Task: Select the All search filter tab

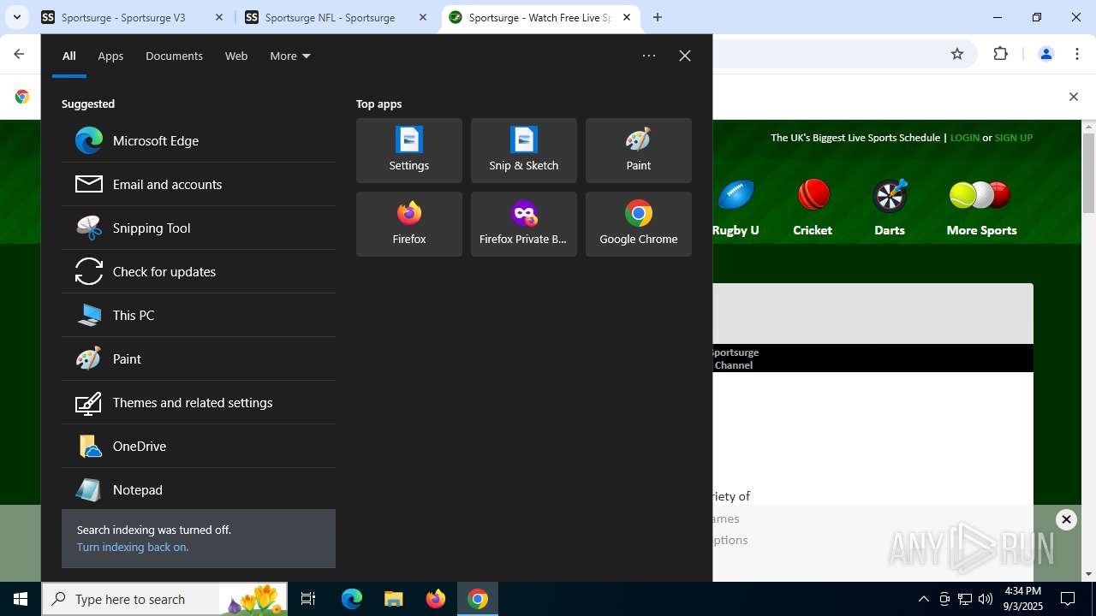Action: [69, 56]
